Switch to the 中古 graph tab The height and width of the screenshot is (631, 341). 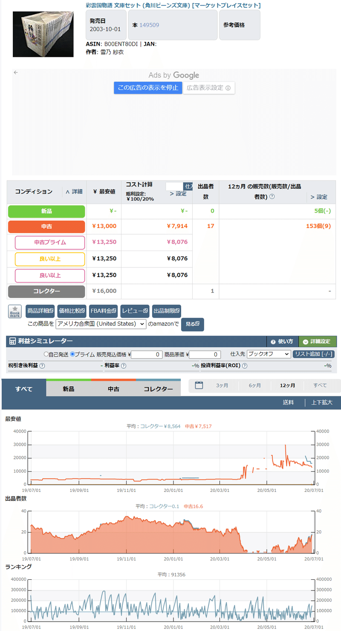point(113,389)
